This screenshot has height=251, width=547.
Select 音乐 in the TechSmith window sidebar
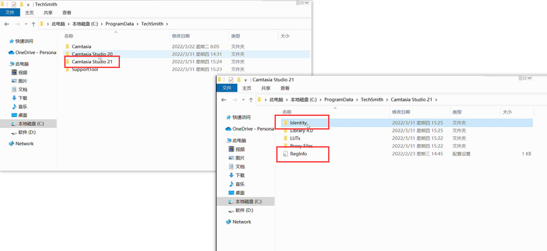(22, 106)
